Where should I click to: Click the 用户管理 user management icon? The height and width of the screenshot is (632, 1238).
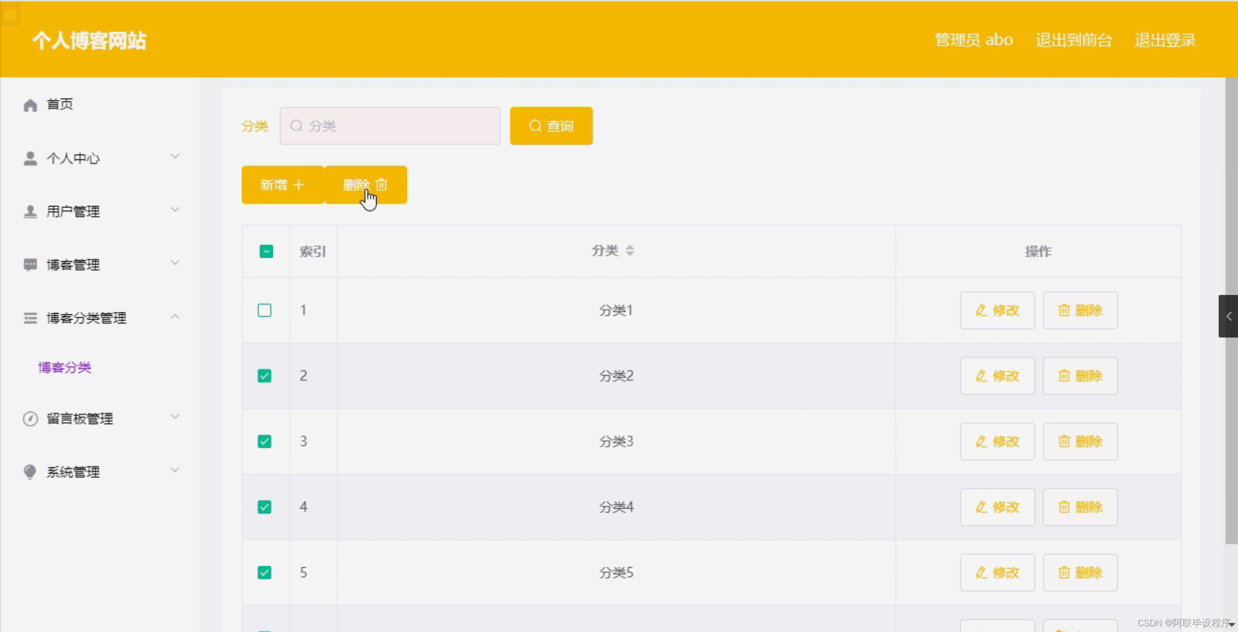(30, 211)
